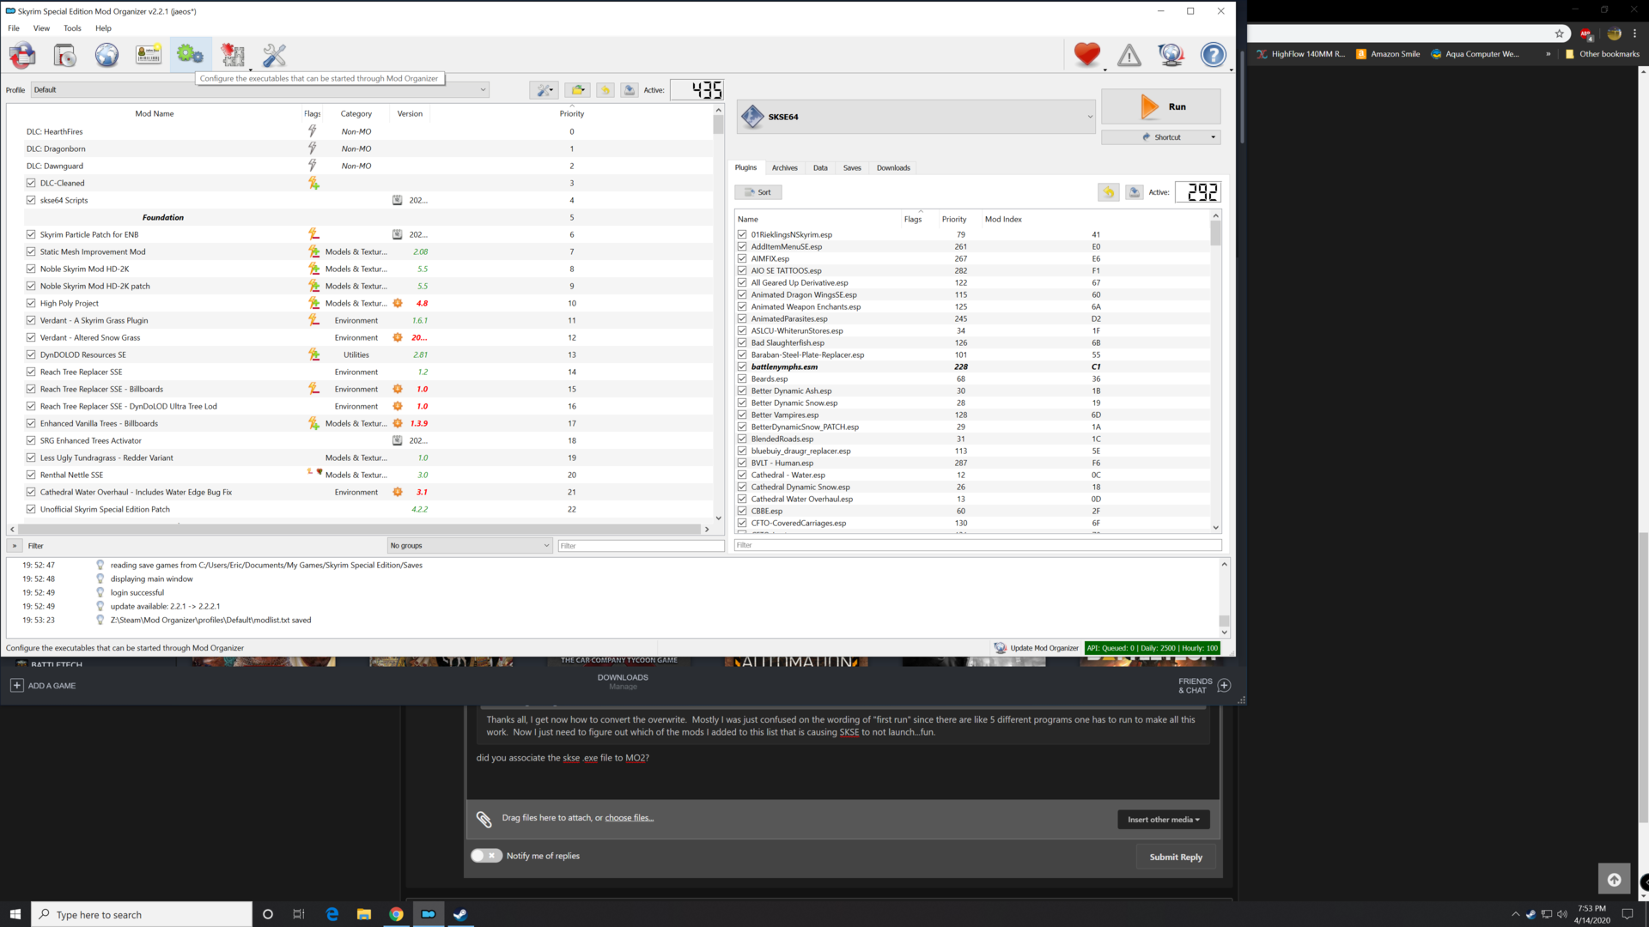This screenshot has height=927, width=1649.
Task: Uncheck the CBBE.esp plugin
Action: click(742, 511)
